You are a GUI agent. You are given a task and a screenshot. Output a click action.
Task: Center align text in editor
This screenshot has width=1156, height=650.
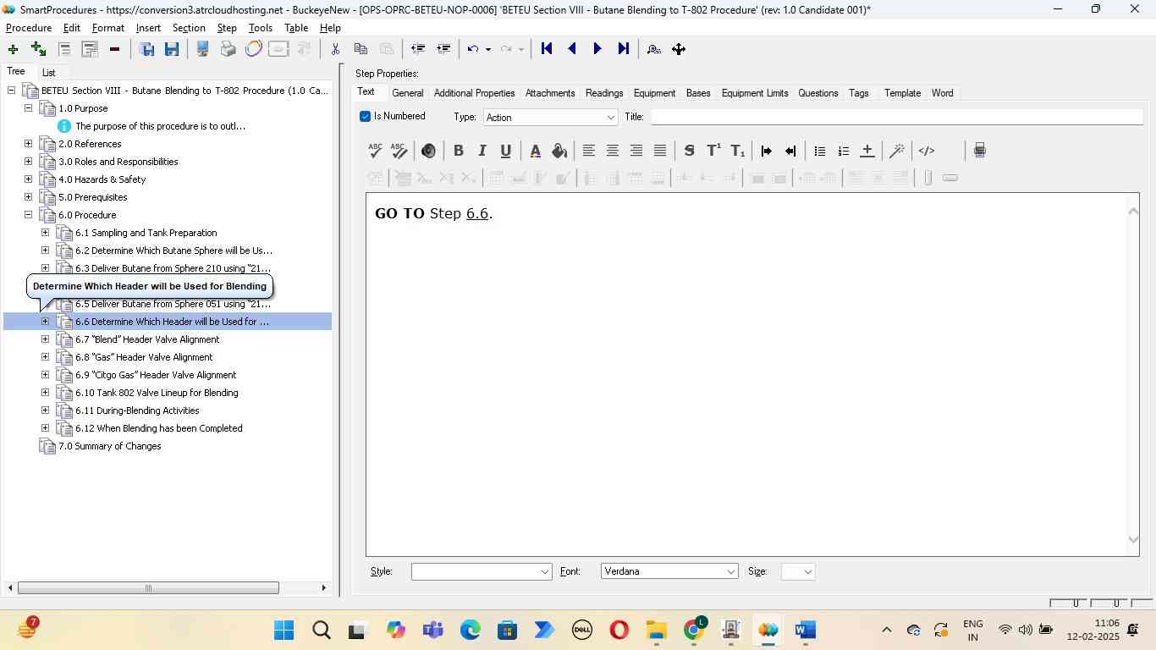613,151
